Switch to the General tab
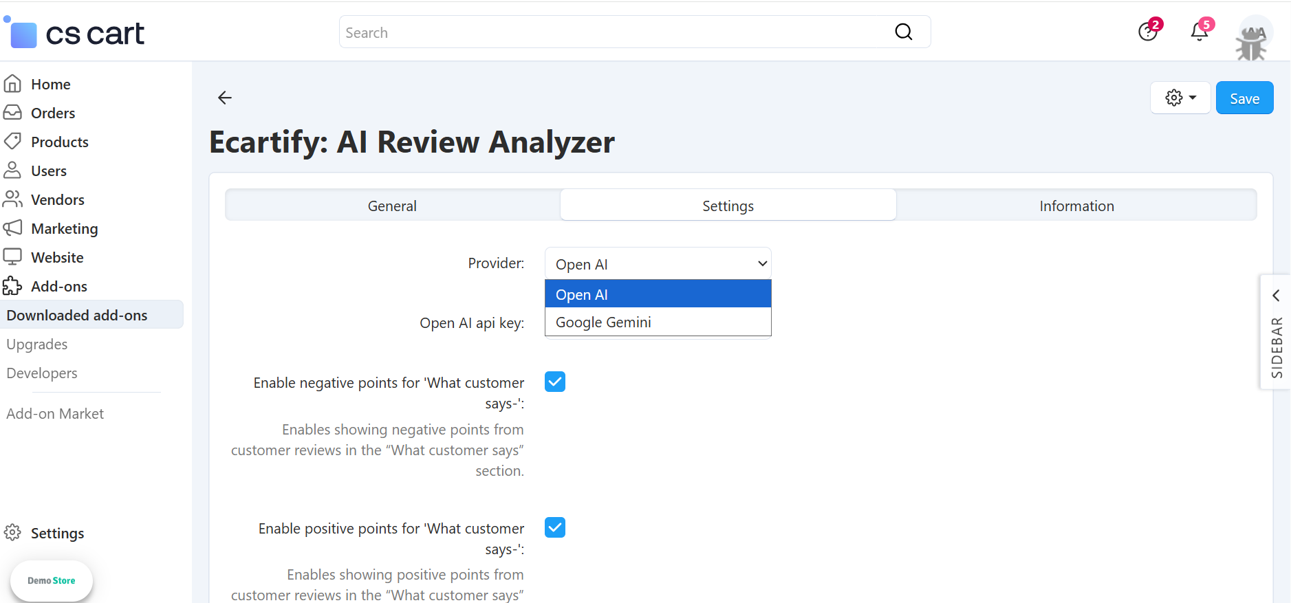 point(392,206)
